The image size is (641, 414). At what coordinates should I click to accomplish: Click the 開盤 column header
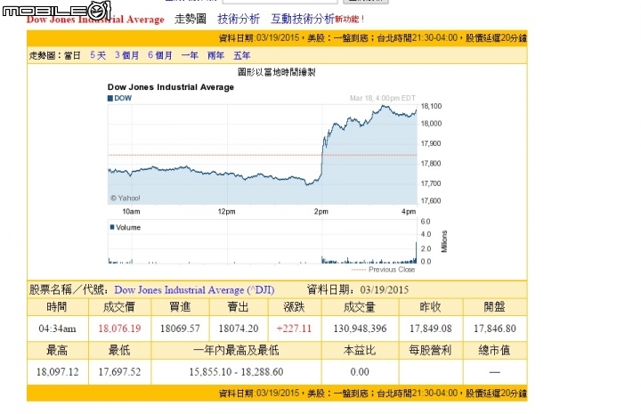tap(495, 307)
